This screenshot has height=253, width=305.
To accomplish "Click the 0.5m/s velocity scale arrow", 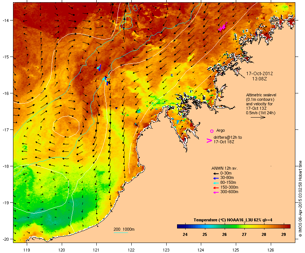I will pos(258,117).
